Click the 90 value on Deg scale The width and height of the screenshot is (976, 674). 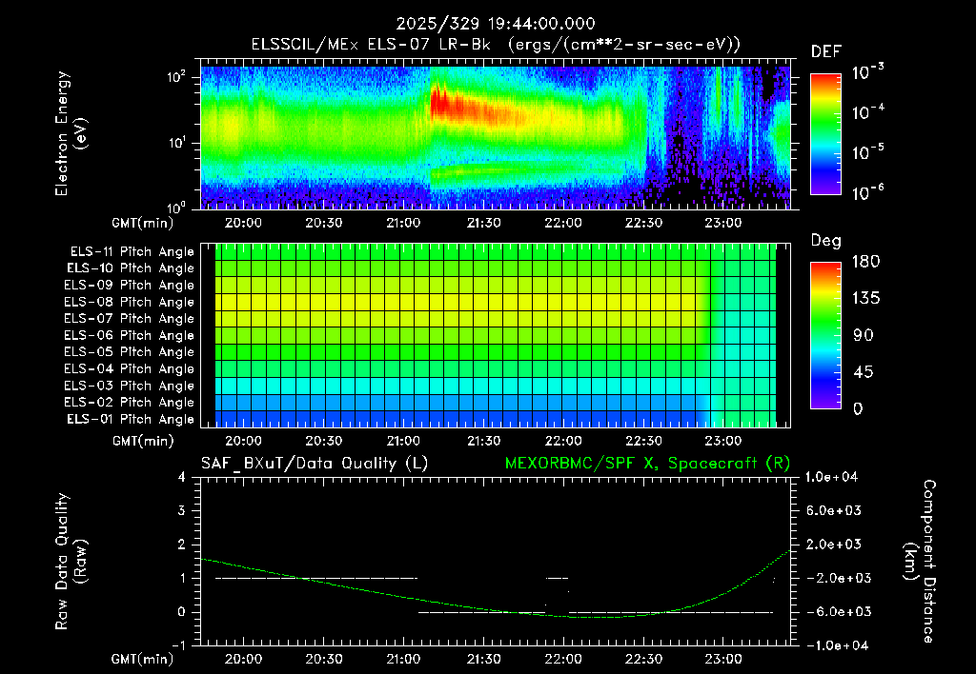[864, 335]
